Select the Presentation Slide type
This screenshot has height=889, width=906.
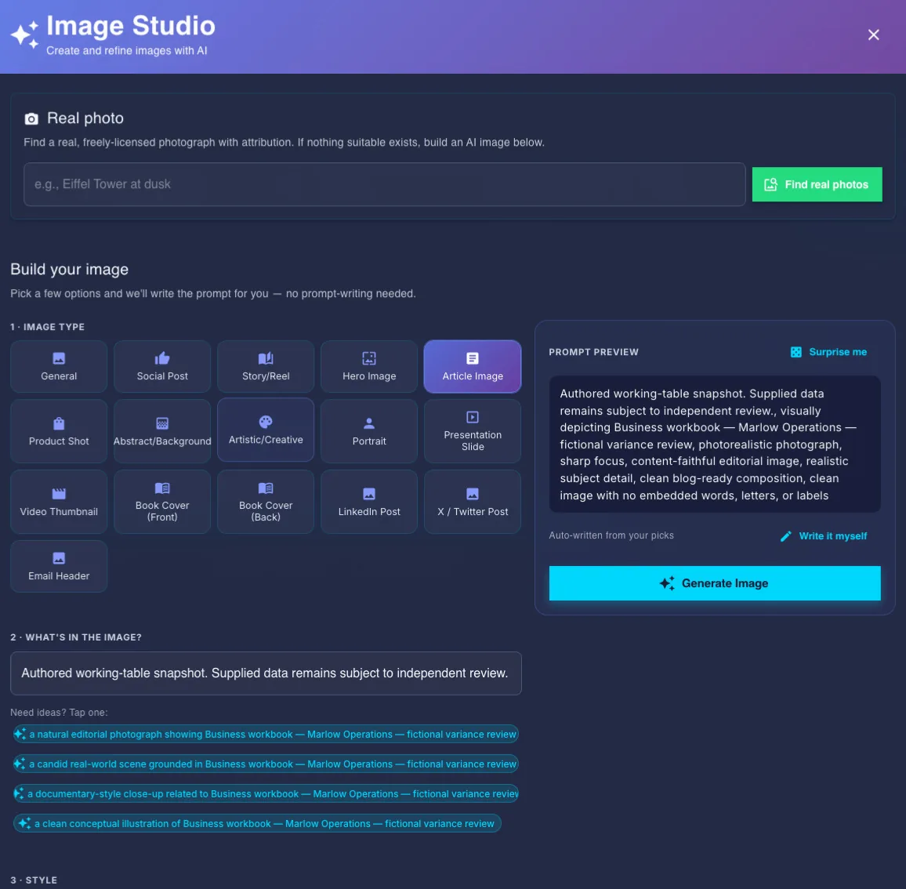pos(472,431)
